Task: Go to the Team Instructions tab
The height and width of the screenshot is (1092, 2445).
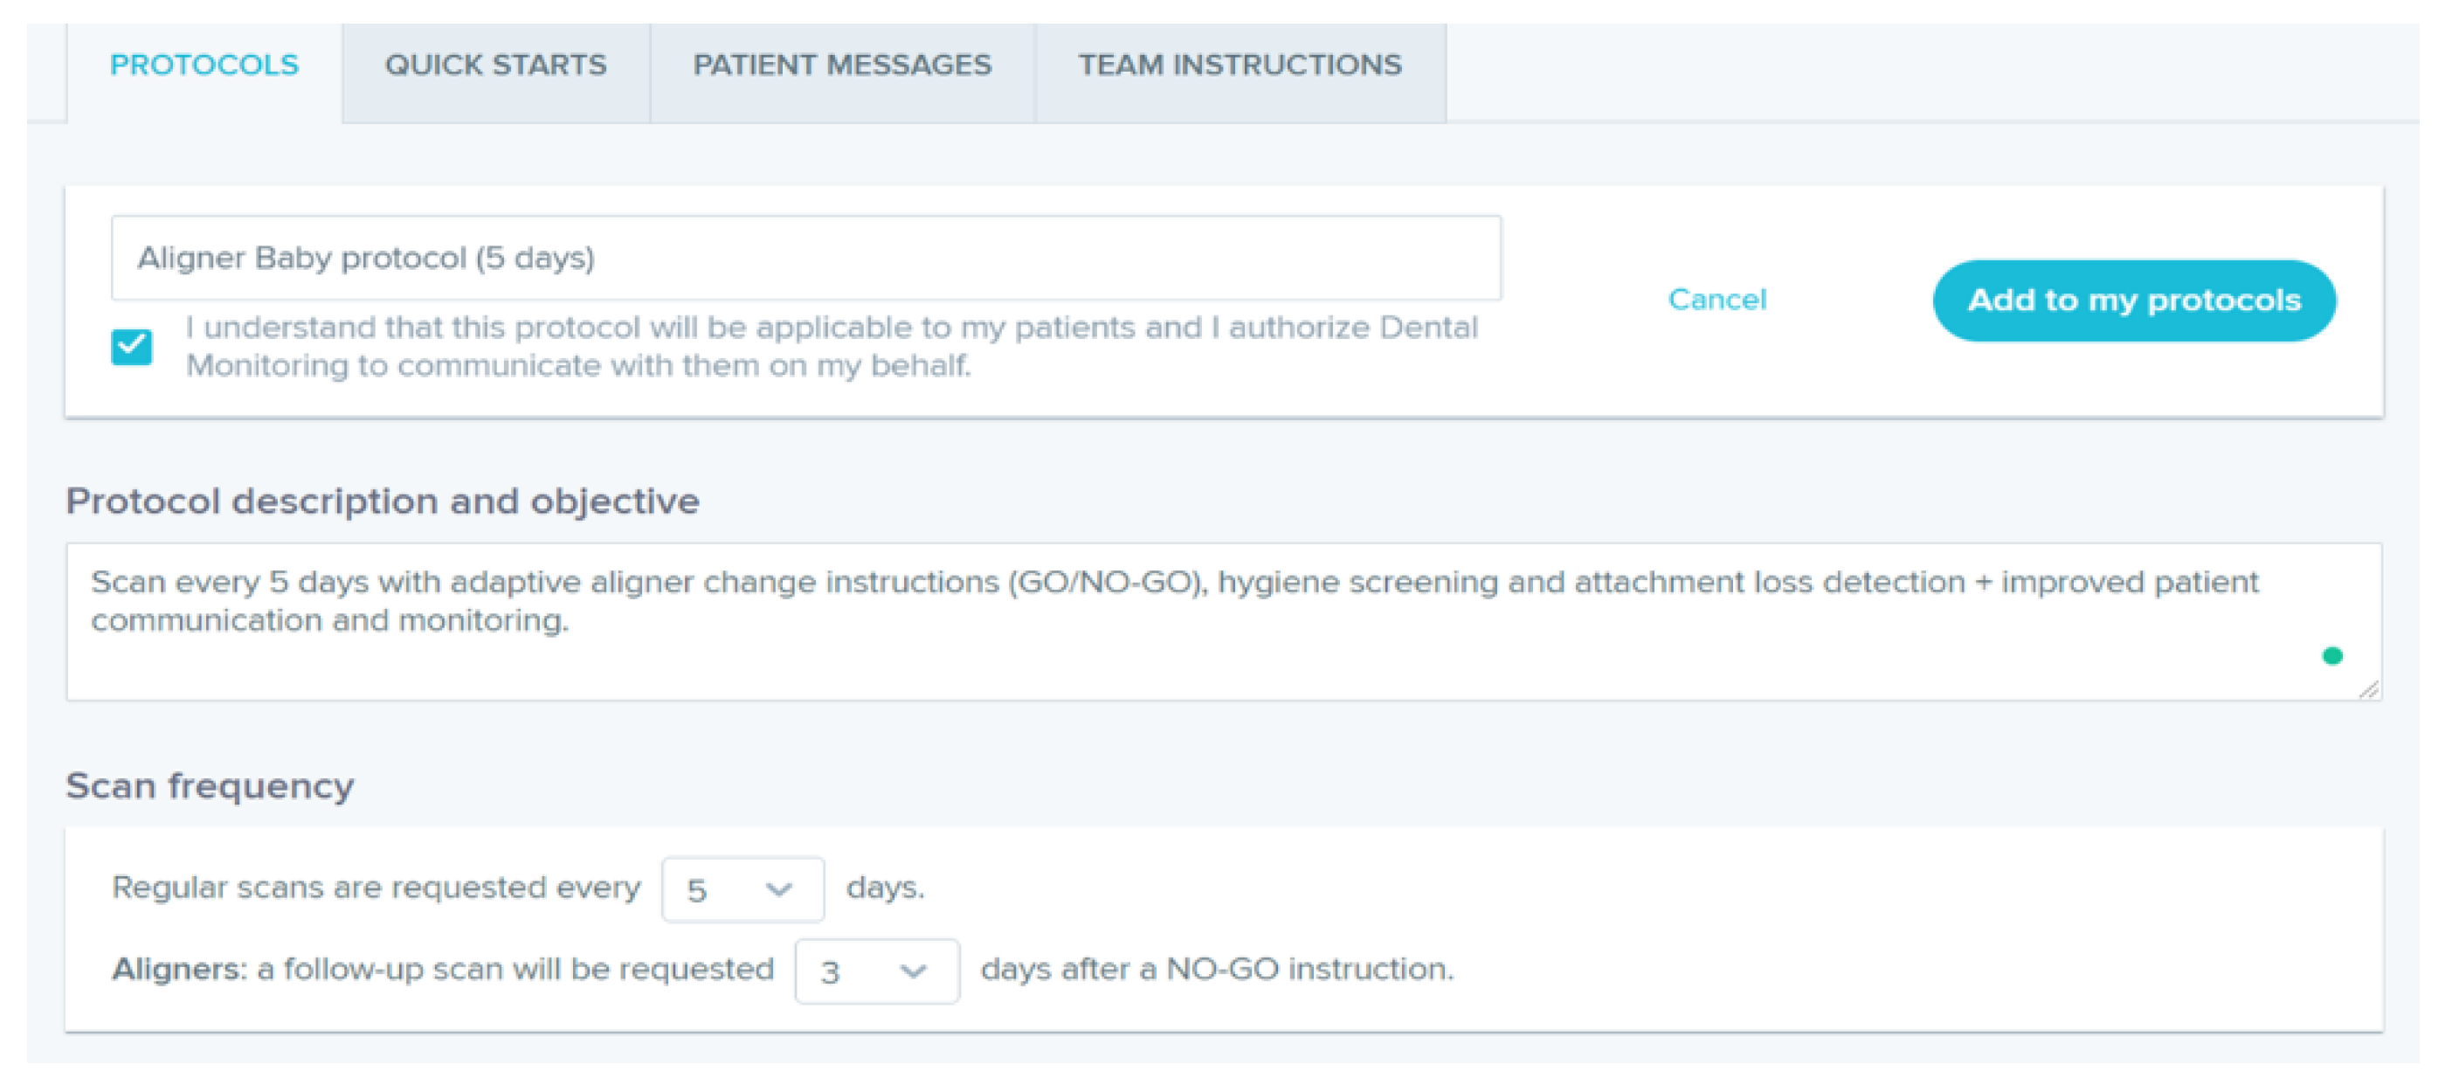Action: [1240, 66]
